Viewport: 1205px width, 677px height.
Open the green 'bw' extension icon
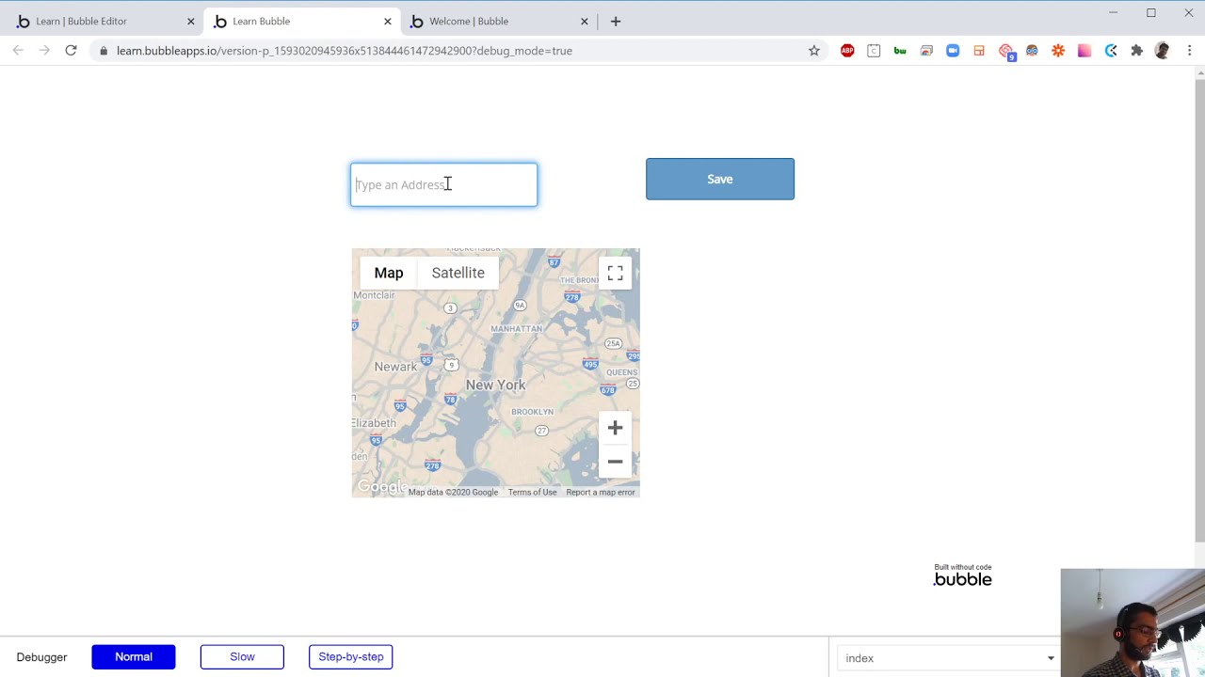coord(900,51)
